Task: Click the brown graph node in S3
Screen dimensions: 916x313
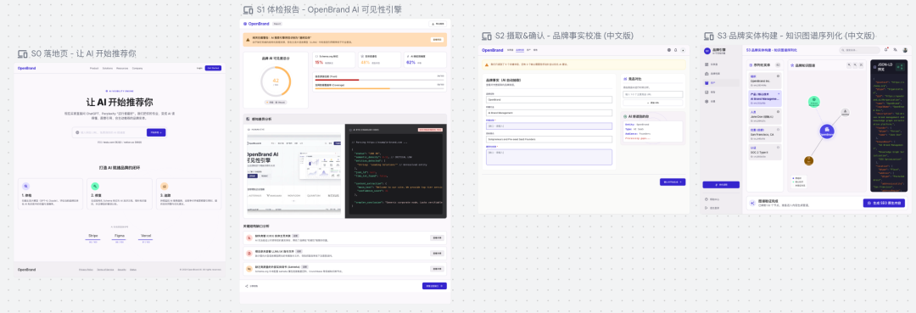Action: (x=809, y=160)
